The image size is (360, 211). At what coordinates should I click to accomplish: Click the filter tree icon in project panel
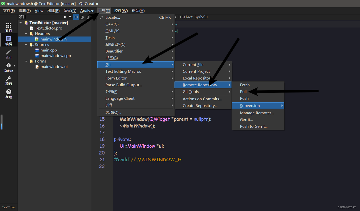[x=70, y=17]
